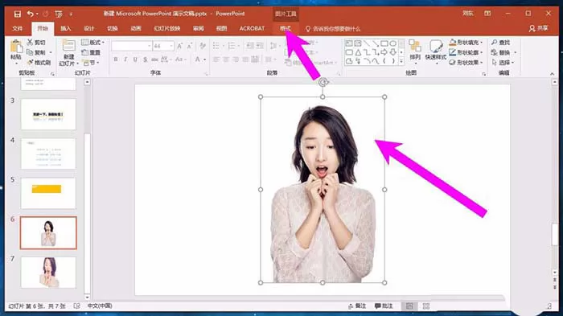Click the Undo arrow icon
563x316 pixels.
click(31, 14)
